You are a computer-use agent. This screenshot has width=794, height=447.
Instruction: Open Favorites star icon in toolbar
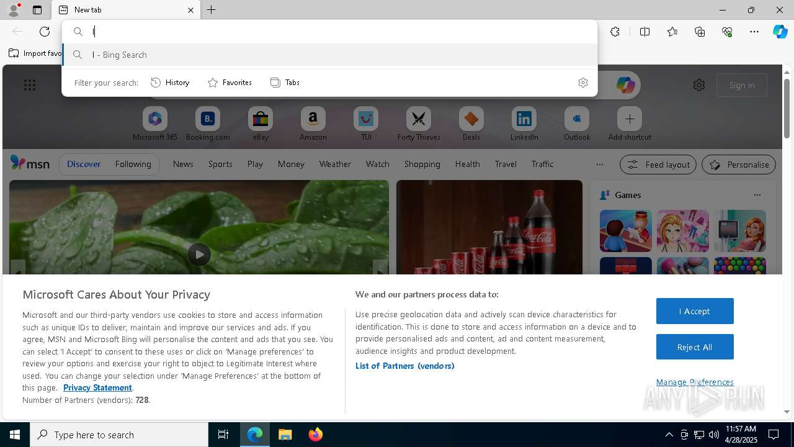pyautogui.click(x=672, y=32)
